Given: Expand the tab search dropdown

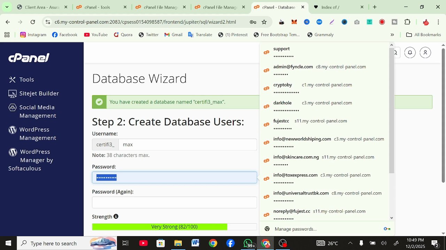Looking at the screenshot, I should click(7, 7).
